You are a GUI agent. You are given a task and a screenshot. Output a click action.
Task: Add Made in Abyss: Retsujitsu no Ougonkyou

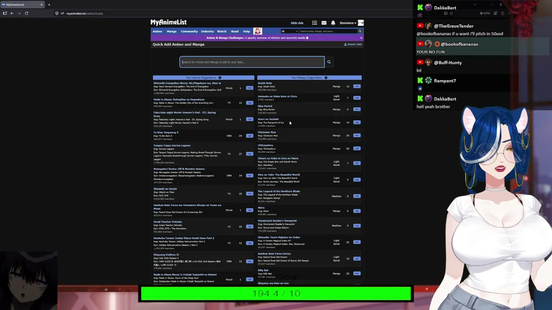249,103
